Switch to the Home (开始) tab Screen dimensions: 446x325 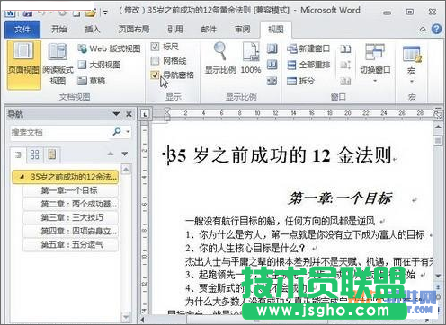(58, 30)
